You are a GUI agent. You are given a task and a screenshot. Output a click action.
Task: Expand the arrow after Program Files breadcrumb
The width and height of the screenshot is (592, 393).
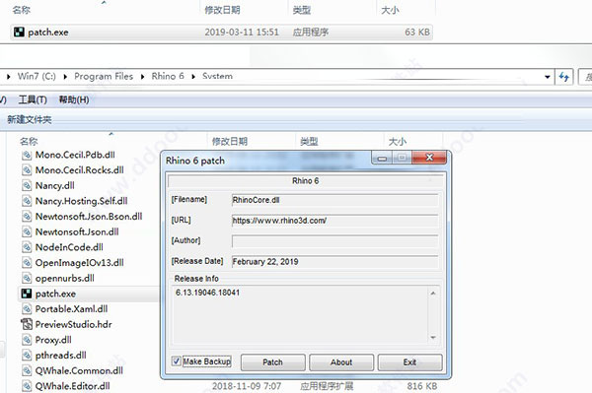click(143, 77)
